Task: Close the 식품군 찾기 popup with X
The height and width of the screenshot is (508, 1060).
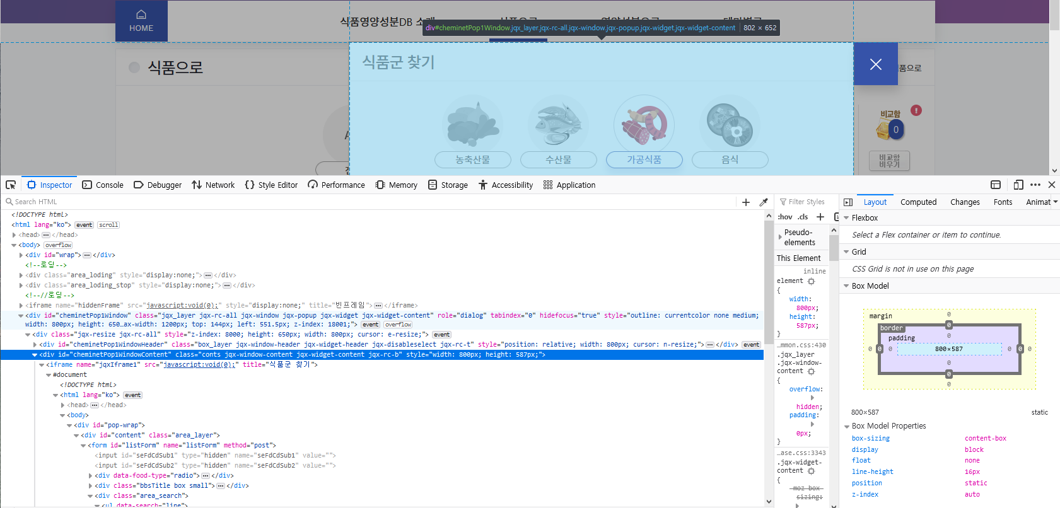Action: tap(876, 64)
